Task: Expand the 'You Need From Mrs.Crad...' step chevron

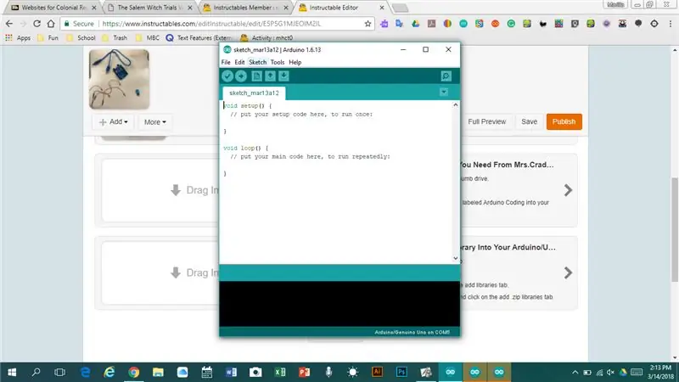Action: click(568, 190)
